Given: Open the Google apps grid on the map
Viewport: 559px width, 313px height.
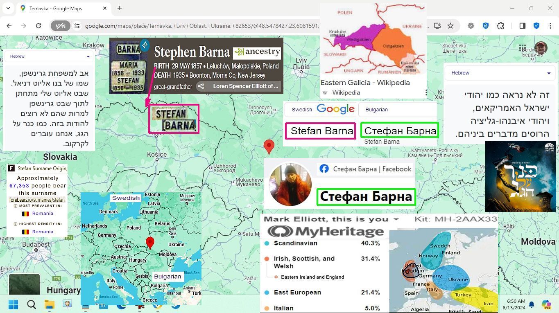Looking at the screenshot, I should click(x=522, y=48).
